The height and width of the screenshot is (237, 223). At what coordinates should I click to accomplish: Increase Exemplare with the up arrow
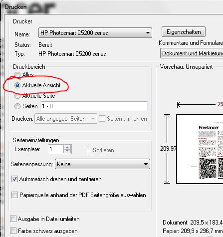coord(67,147)
